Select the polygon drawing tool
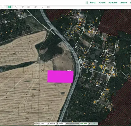 click(22, 7)
